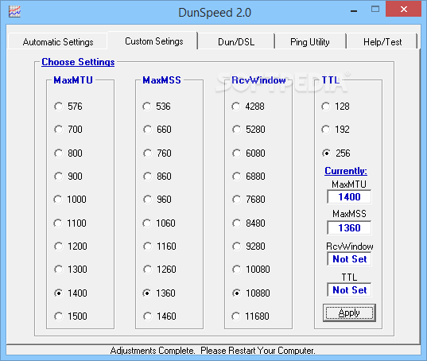Click the current RcvWindow field showing Not Set
This screenshot has width=427, height=361.
coord(349,259)
